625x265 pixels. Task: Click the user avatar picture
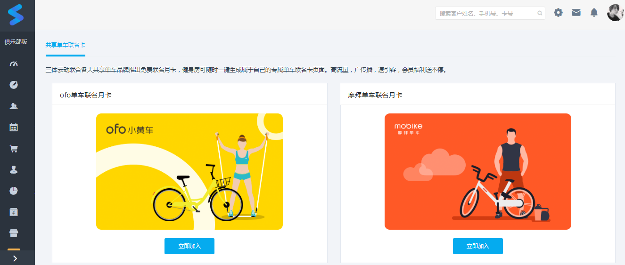point(616,13)
